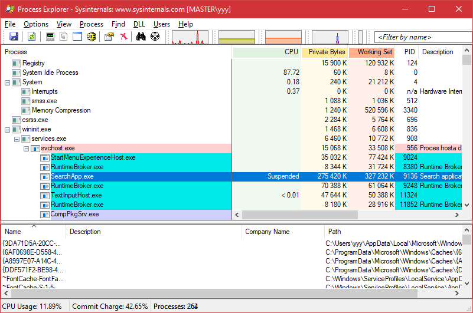Collapse the wininit.exe tree node
The width and height of the screenshot is (473, 313).
[x=7, y=129]
